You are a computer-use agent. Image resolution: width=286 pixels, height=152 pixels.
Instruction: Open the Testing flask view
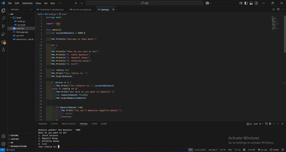[3, 50]
